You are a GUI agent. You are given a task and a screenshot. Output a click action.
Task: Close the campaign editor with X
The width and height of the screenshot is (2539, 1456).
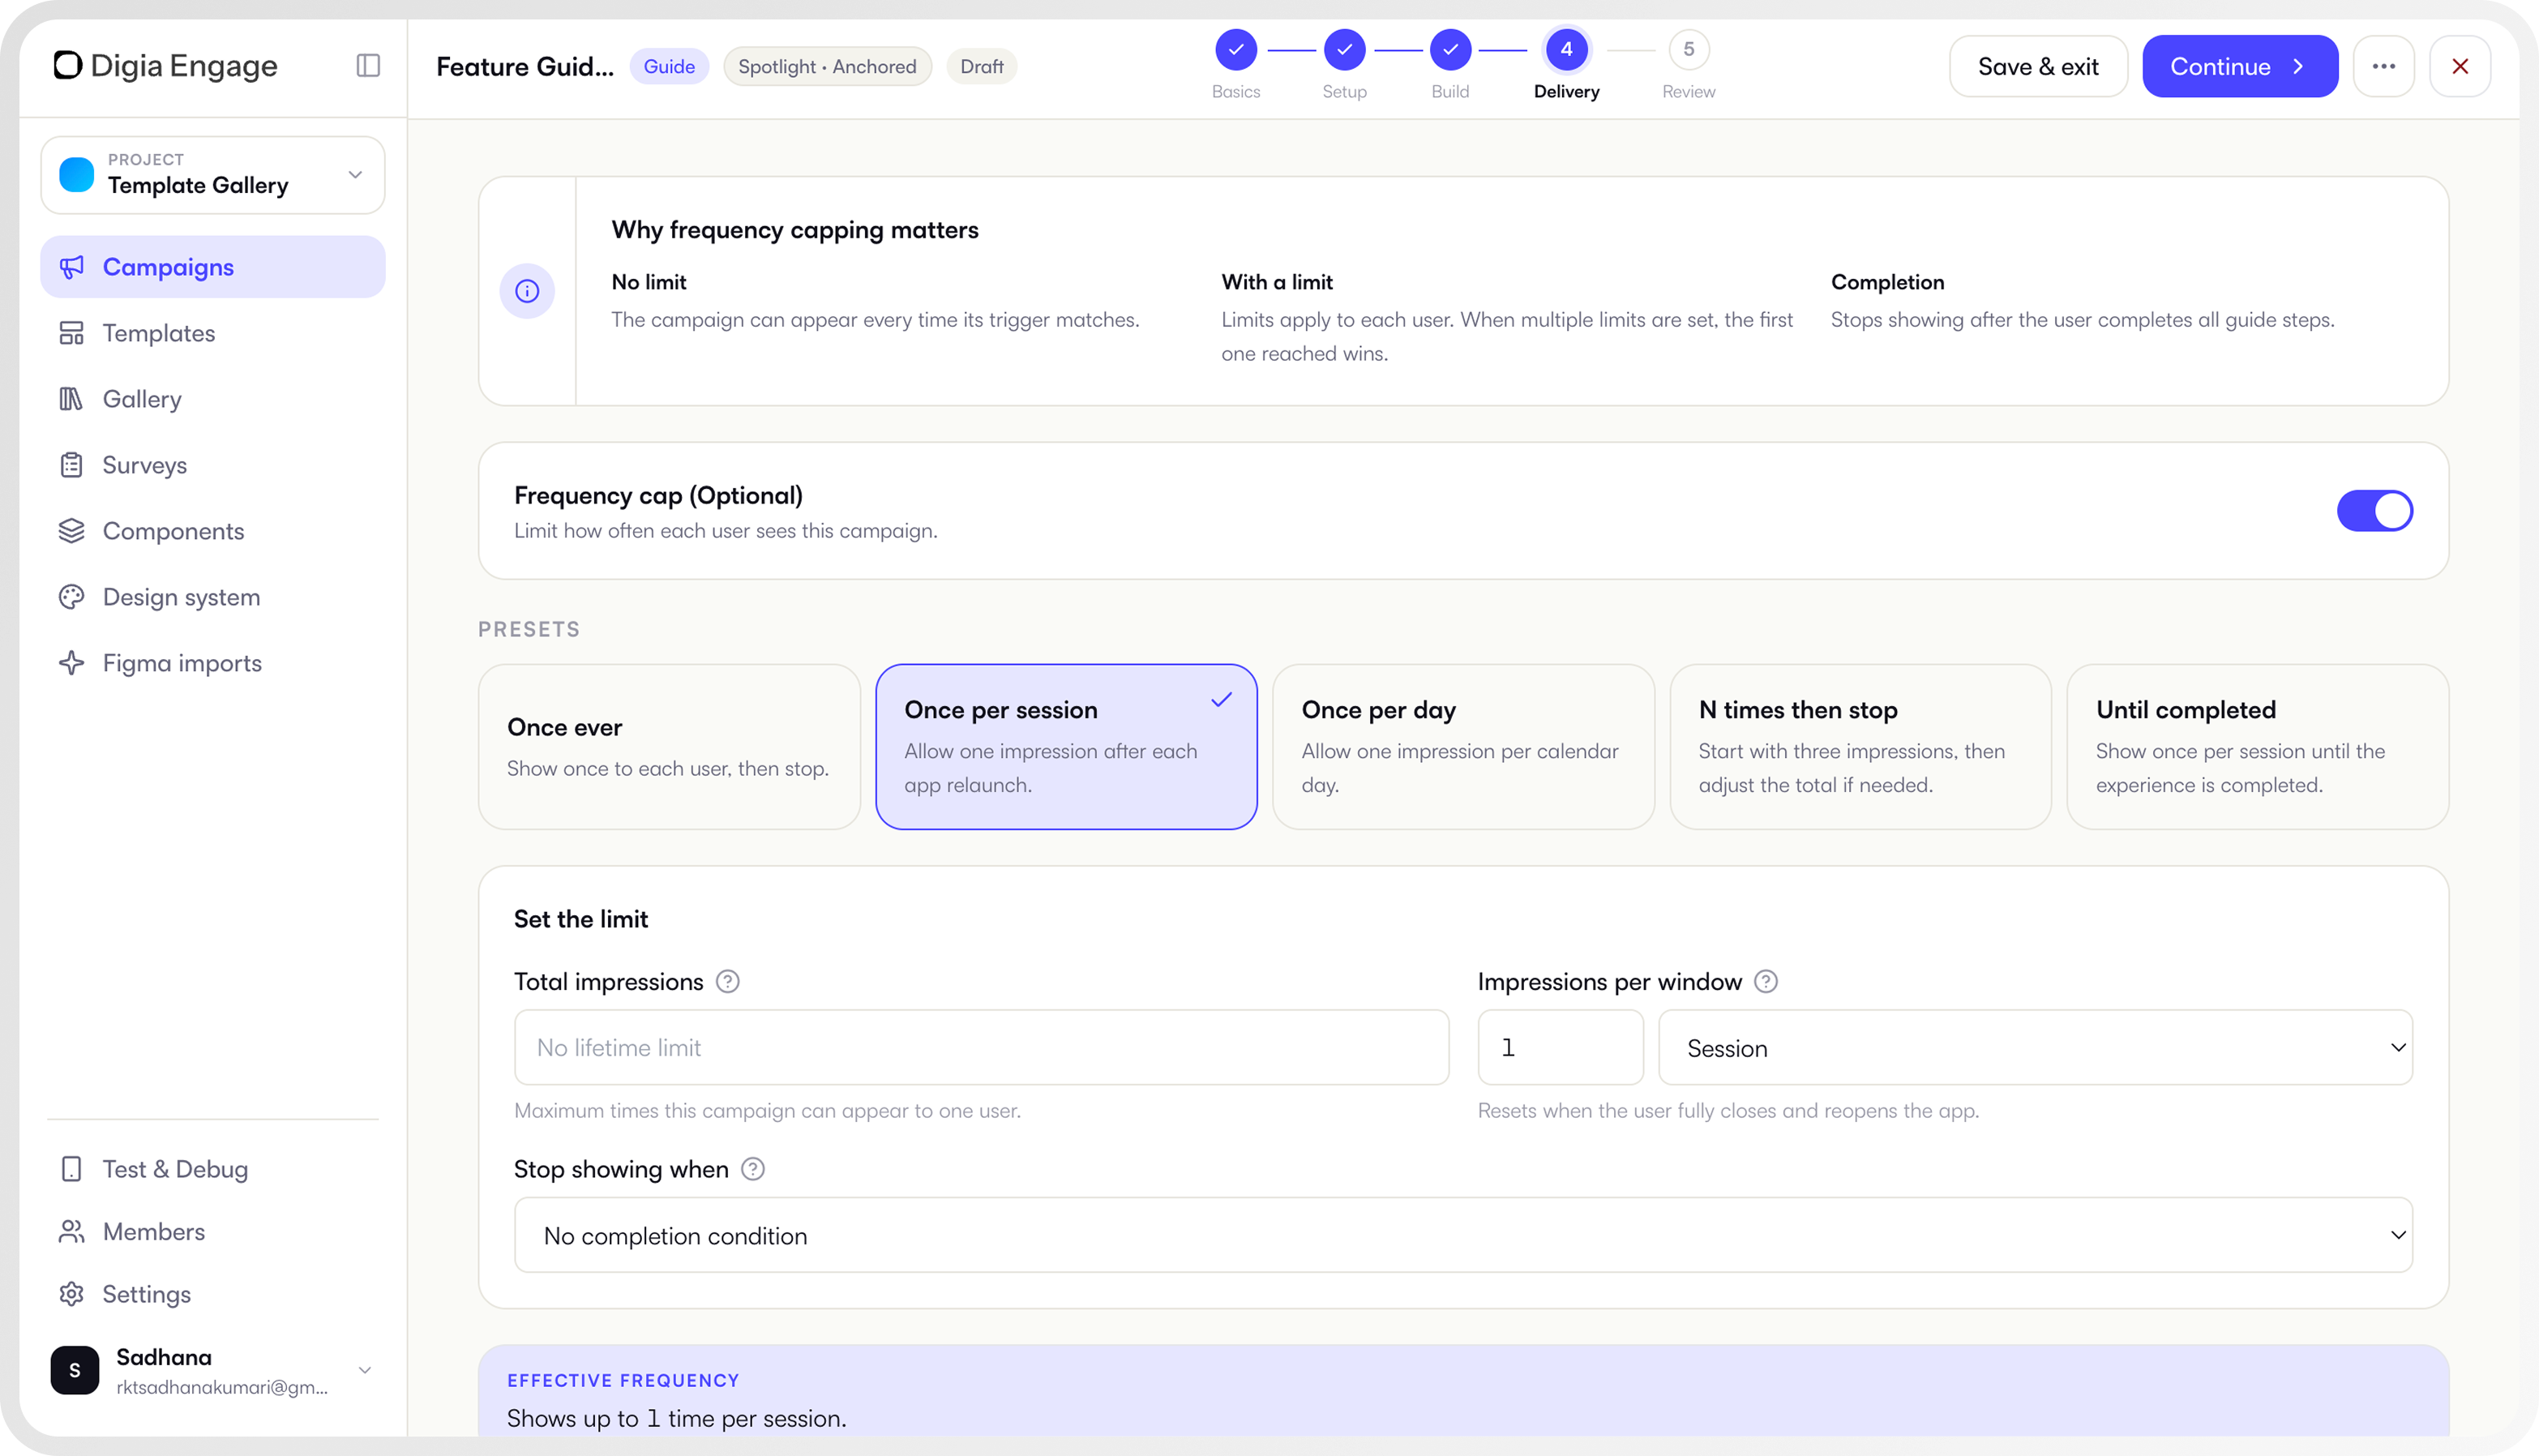click(x=2460, y=66)
